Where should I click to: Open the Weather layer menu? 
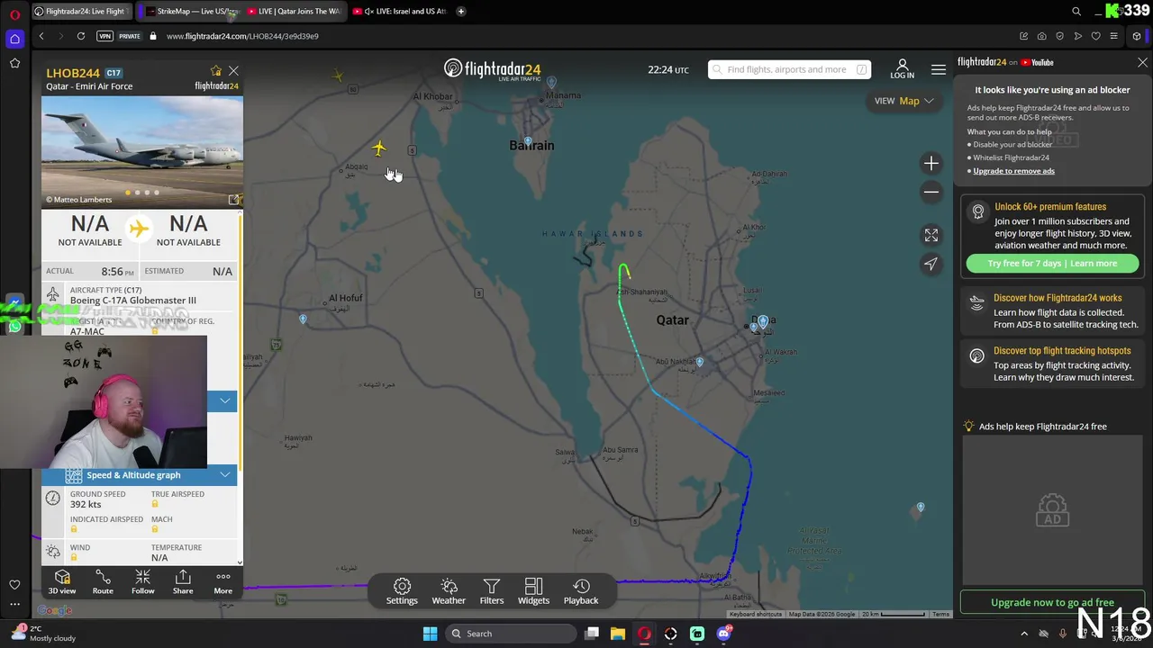449,591
